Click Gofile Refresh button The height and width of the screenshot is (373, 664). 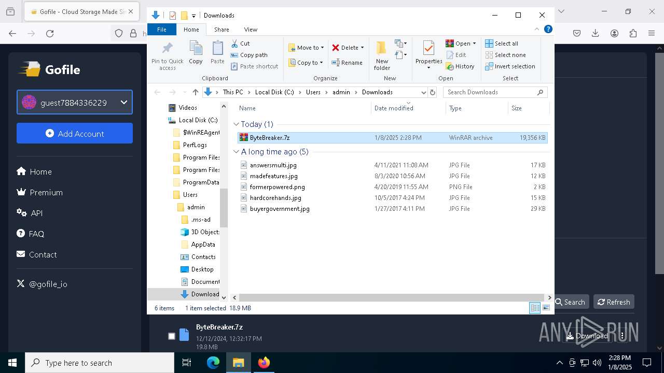tap(614, 302)
